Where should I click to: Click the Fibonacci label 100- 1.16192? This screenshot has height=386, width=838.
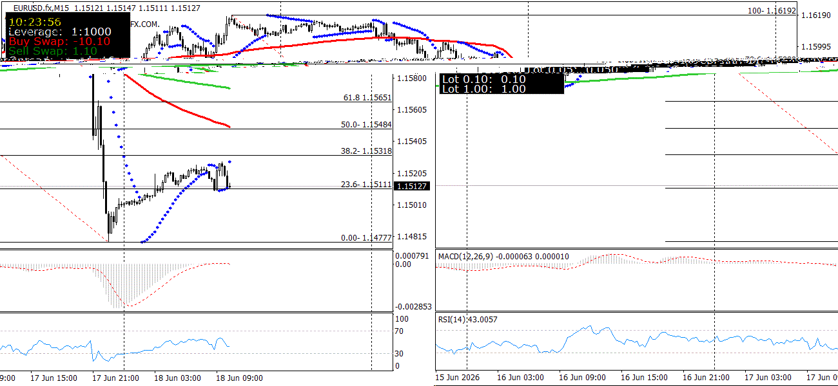coord(772,11)
